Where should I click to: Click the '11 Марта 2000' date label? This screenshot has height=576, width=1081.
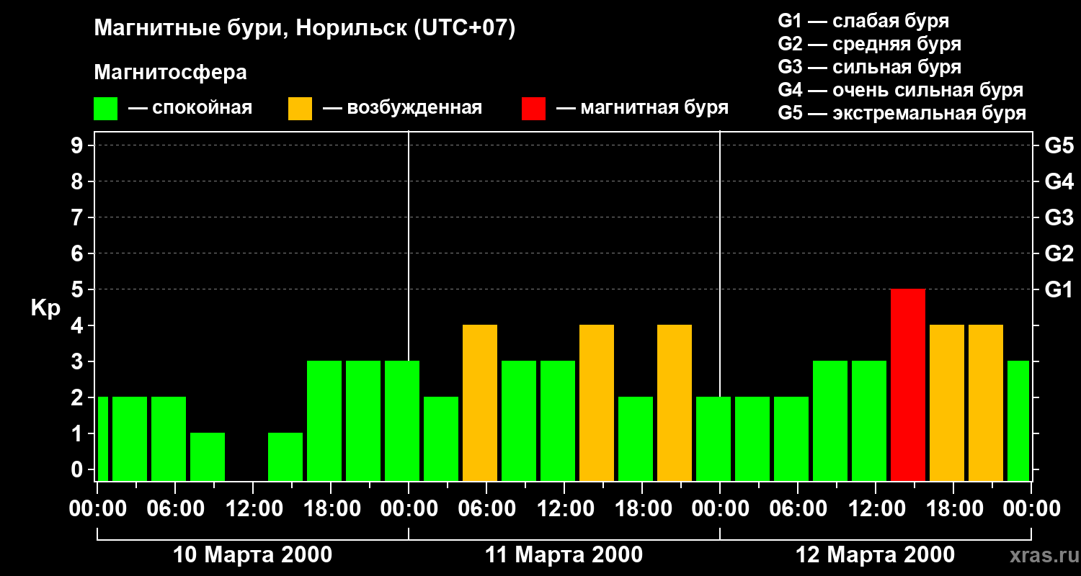coord(564,555)
